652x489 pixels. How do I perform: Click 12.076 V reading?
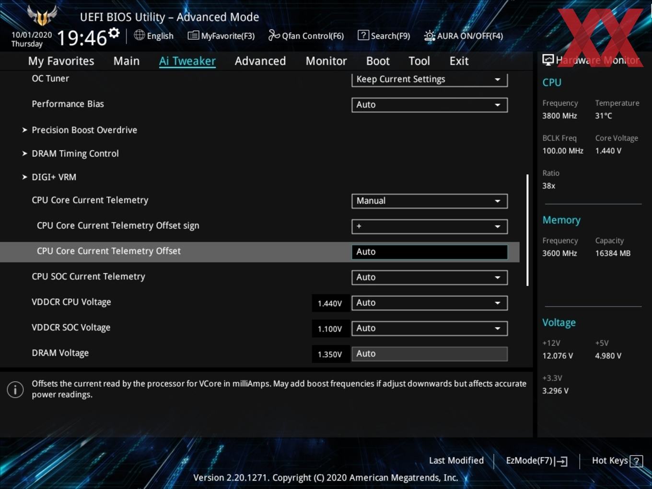click(x=558, y=356)
